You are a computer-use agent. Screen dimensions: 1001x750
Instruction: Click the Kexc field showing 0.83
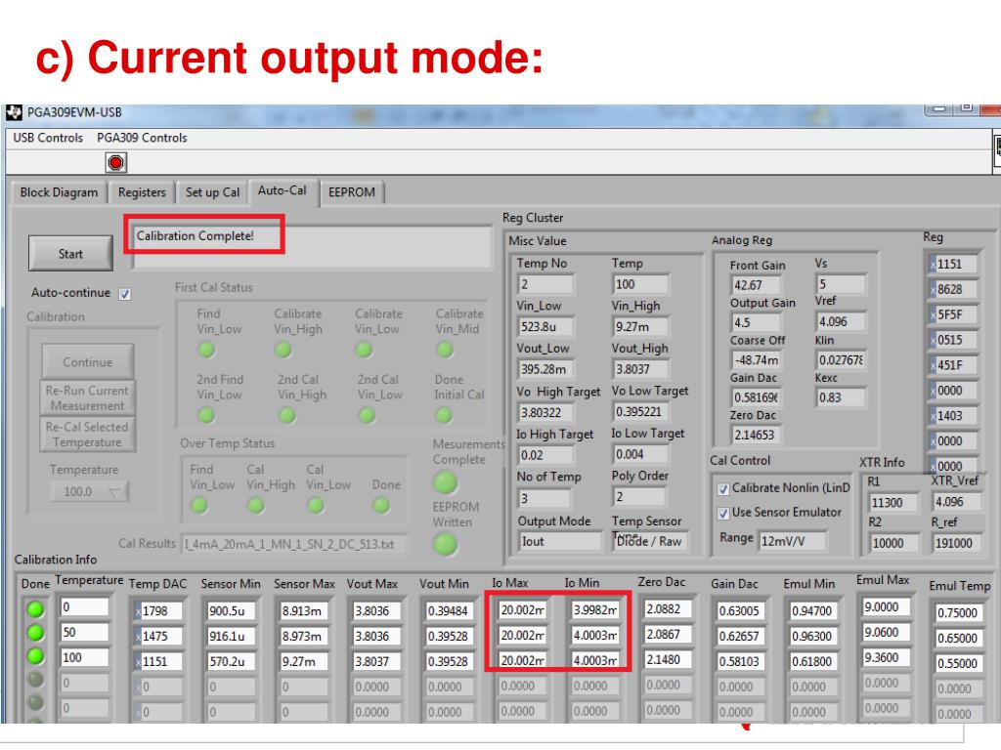841,398
